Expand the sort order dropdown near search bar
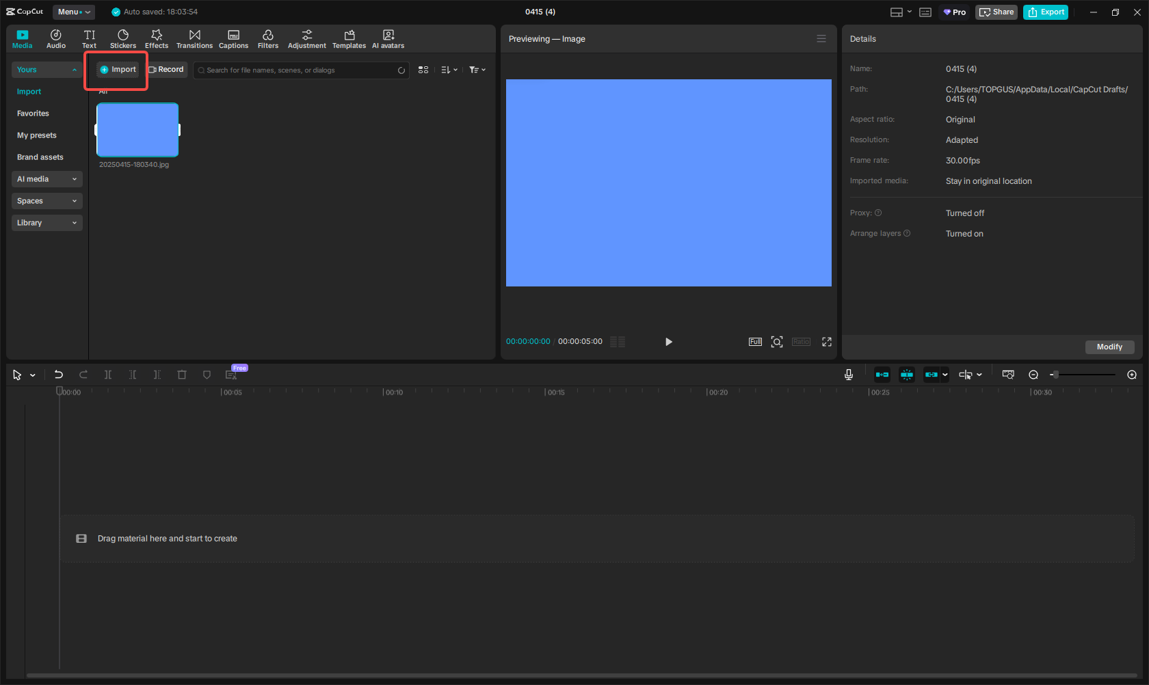This screenshot has width=1149, height=685. [449, 70]
